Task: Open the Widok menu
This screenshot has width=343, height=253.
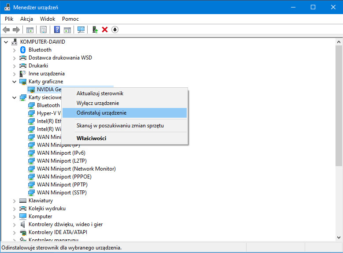Action: 48,19
